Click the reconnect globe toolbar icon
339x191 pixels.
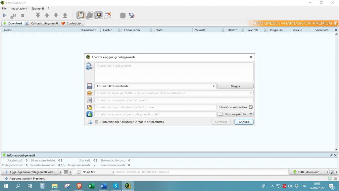coord(132,15)
